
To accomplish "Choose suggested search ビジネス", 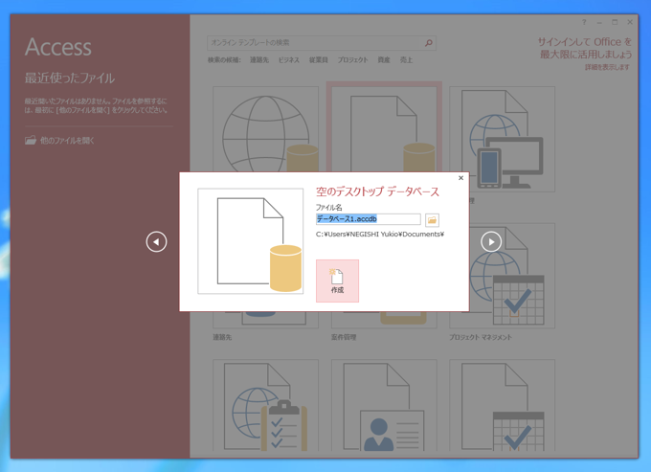I will click(289, 60).
